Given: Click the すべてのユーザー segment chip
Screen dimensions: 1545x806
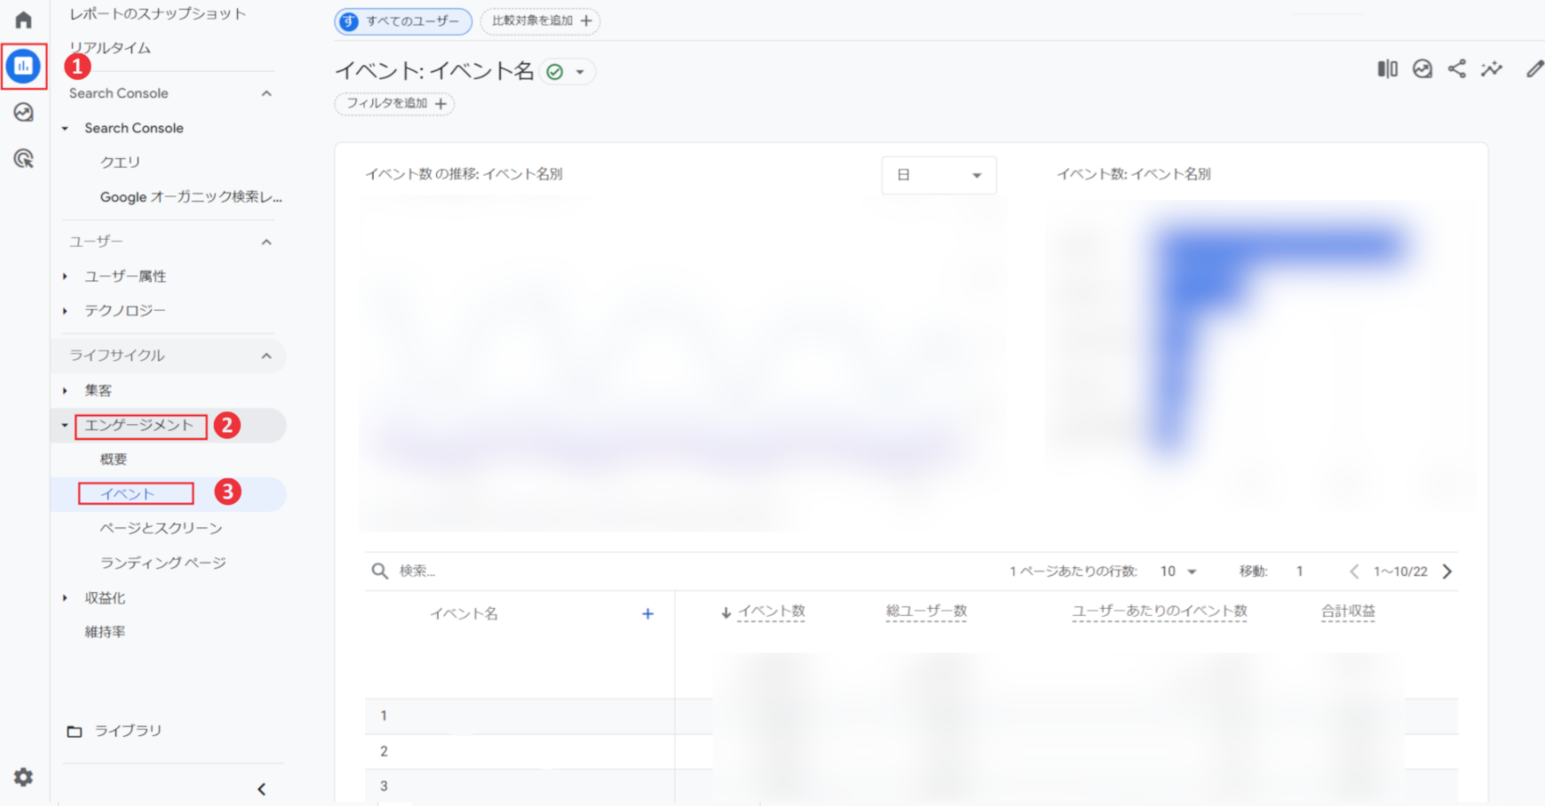Looking at the screenshot, I should [x=403, y=20].
